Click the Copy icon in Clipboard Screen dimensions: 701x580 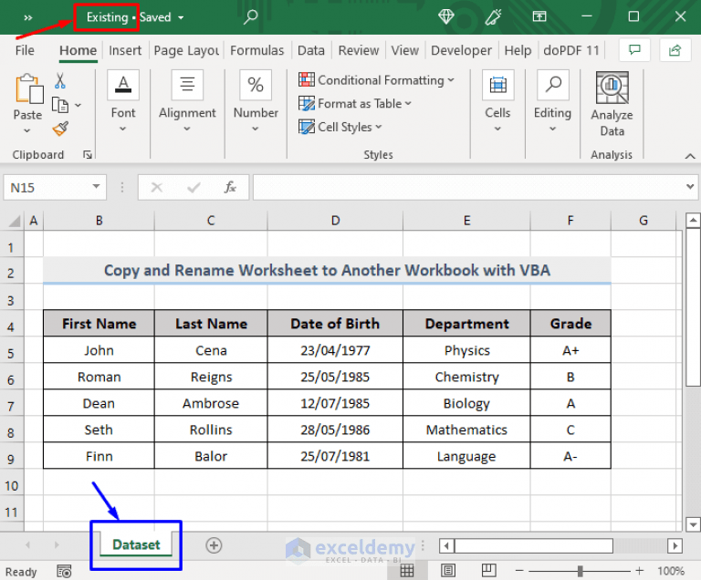tap(60, 106)
